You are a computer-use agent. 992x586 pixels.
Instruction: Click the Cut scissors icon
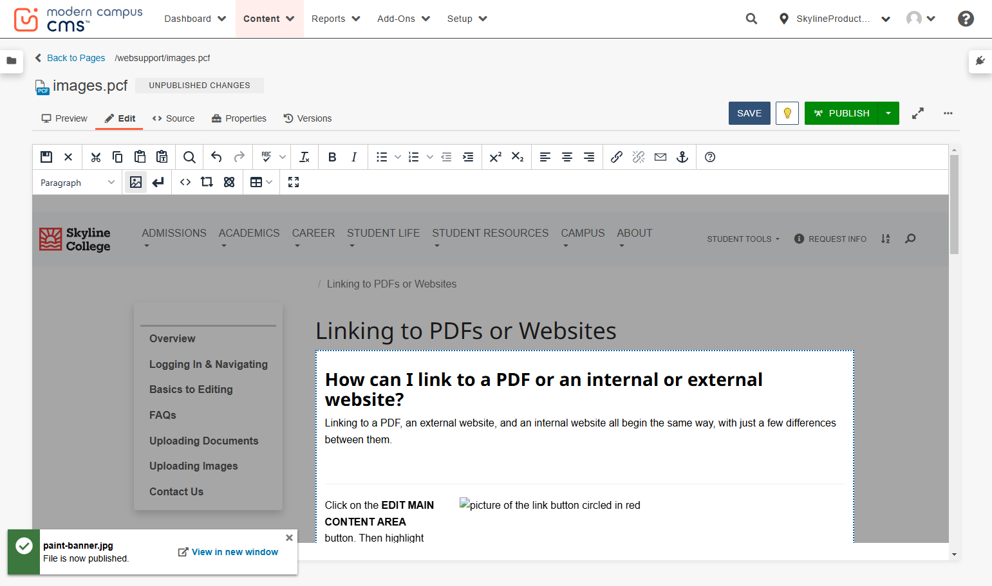click(x=96, y=157)
